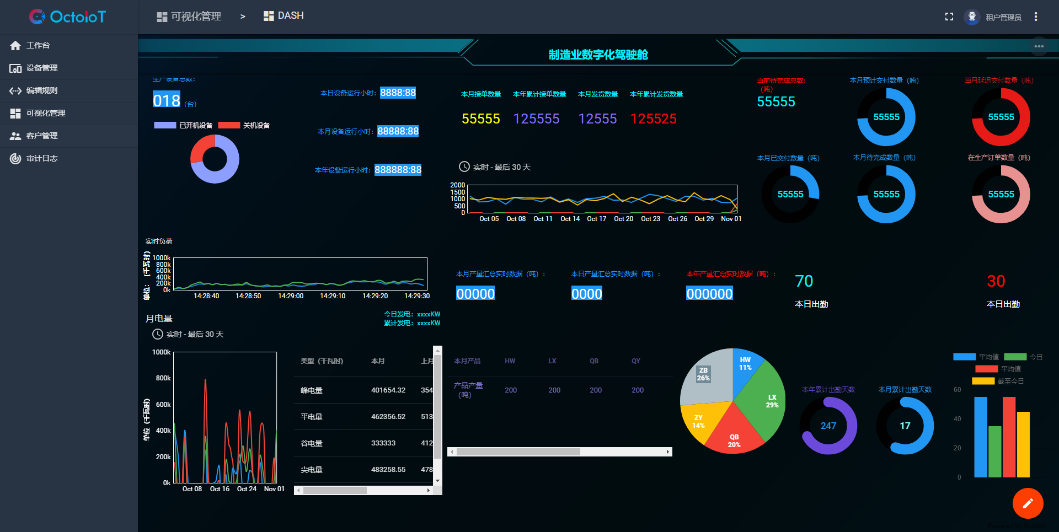Image resolution: width=1059 pixels, height=532 pixels.
Task: Open the dashboard ellipsis options button
Action: [1039, 46]
